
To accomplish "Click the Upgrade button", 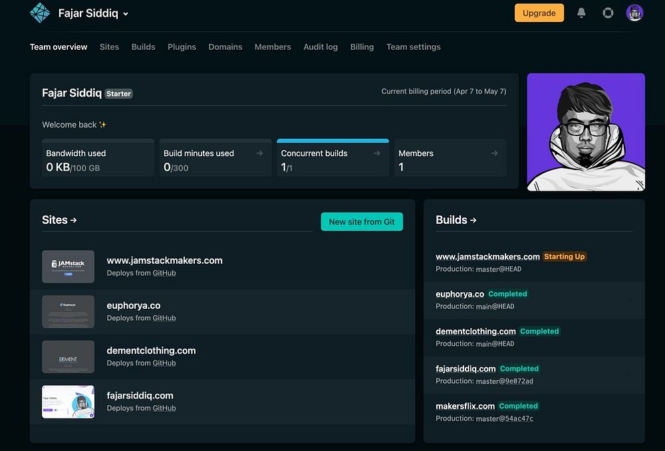I will click(x=539, y=13).
